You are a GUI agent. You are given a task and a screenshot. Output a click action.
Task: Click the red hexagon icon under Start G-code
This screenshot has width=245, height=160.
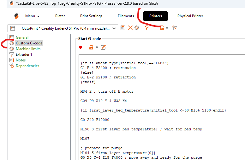(81, 47)
